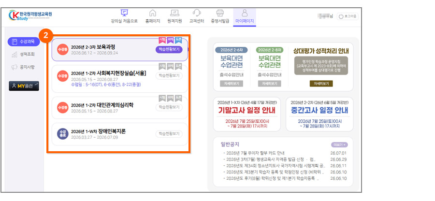Click the gray 토론 flag on 사회복지현장실습
The height and width of the screenshot is (201, 435).
pyautogui.click(x=178, y=66)
